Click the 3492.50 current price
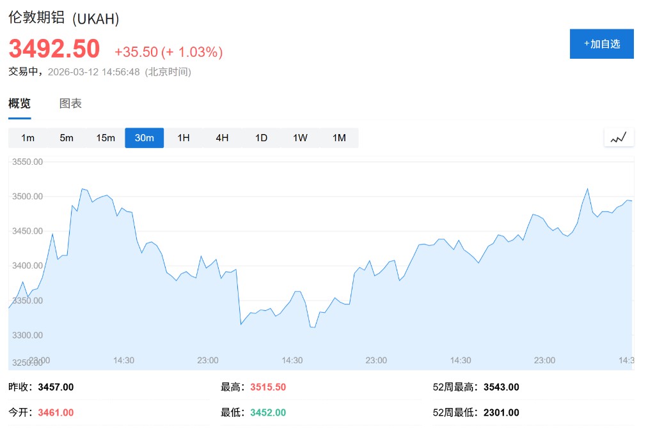 (x=54, y=49)
